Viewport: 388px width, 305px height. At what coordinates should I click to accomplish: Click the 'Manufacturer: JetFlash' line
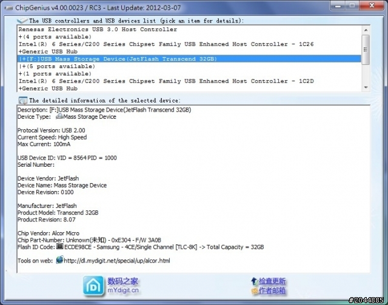pyautogui.click(x=47, y=206)
